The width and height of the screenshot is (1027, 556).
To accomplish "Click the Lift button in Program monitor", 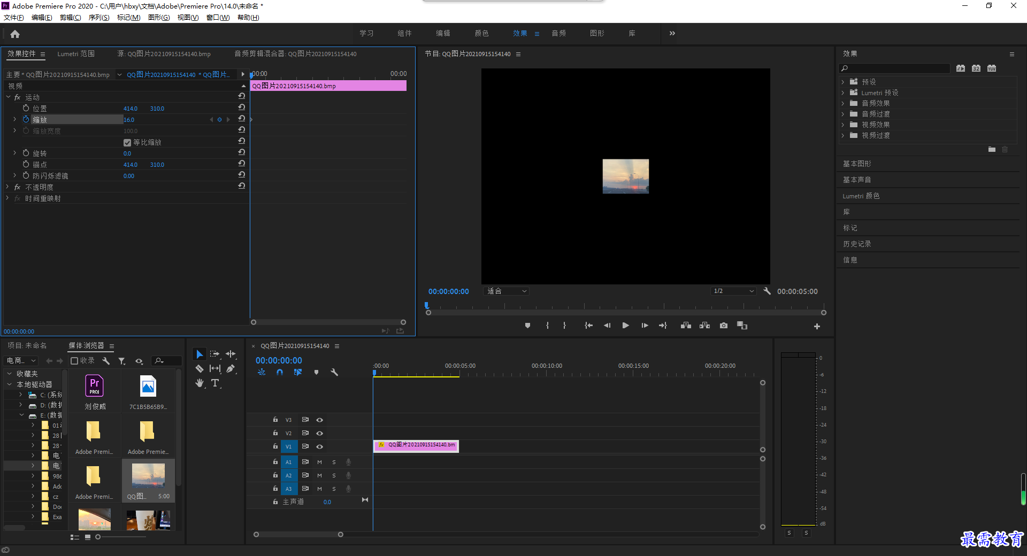I will tap(686, 326).
